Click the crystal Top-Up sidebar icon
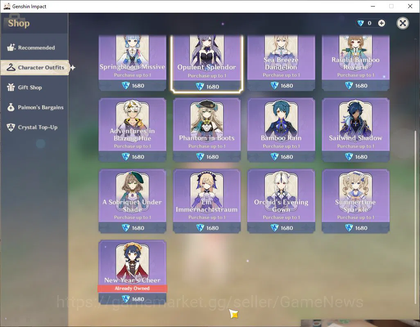Image resolution: width=420 pixels, height=327 pixels. (x=11, y=127)
